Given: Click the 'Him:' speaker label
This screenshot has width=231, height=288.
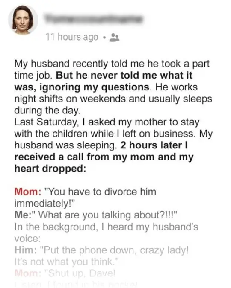Looking at the screenshot, I should 25,250.
